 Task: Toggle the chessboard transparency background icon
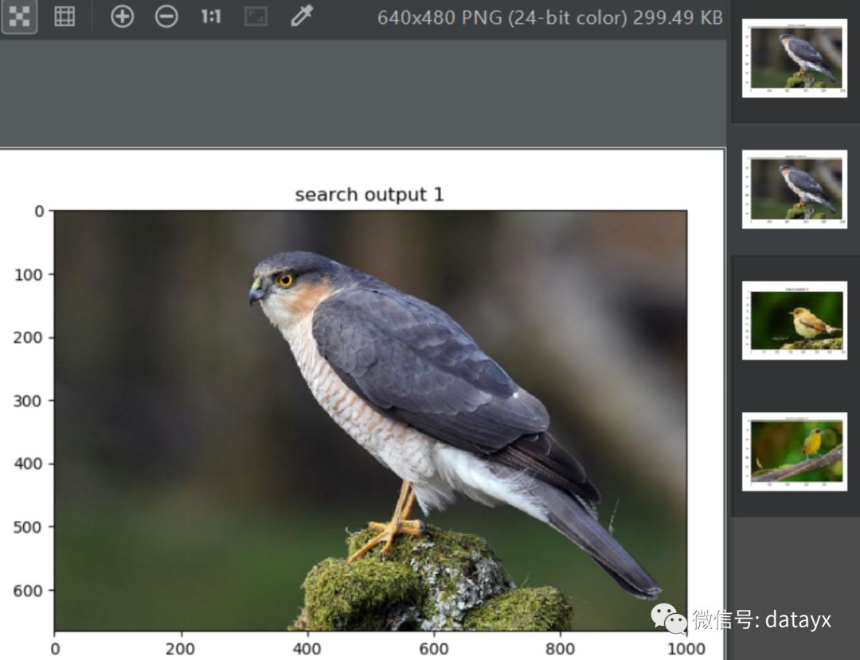[x=19, y=17]
